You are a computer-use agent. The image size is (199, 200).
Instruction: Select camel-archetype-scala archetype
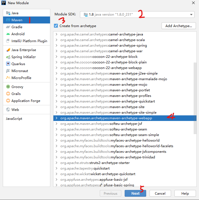tap(125, 40)
